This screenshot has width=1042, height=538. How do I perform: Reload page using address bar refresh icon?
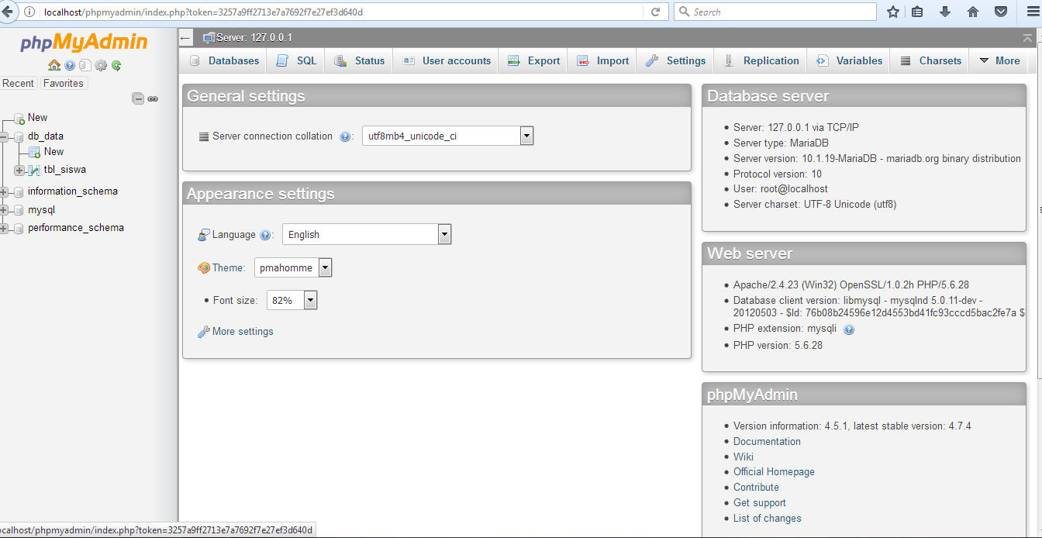tap(655, 12)
